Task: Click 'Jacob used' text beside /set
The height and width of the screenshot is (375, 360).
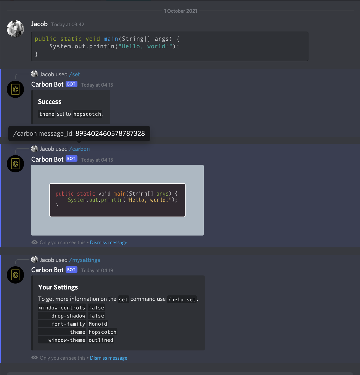Action: (54, 74)
